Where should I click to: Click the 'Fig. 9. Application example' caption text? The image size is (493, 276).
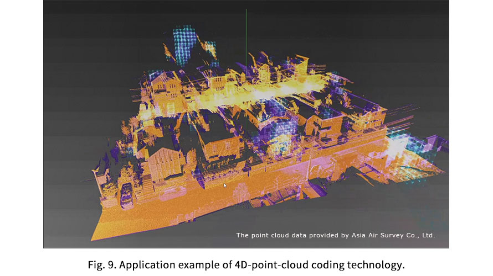(x=246, y=265)
